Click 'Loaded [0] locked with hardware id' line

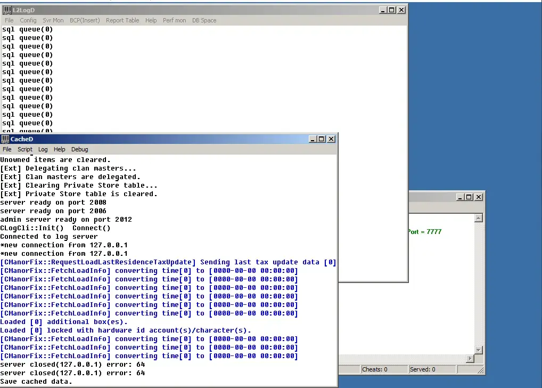coord(126,330)
